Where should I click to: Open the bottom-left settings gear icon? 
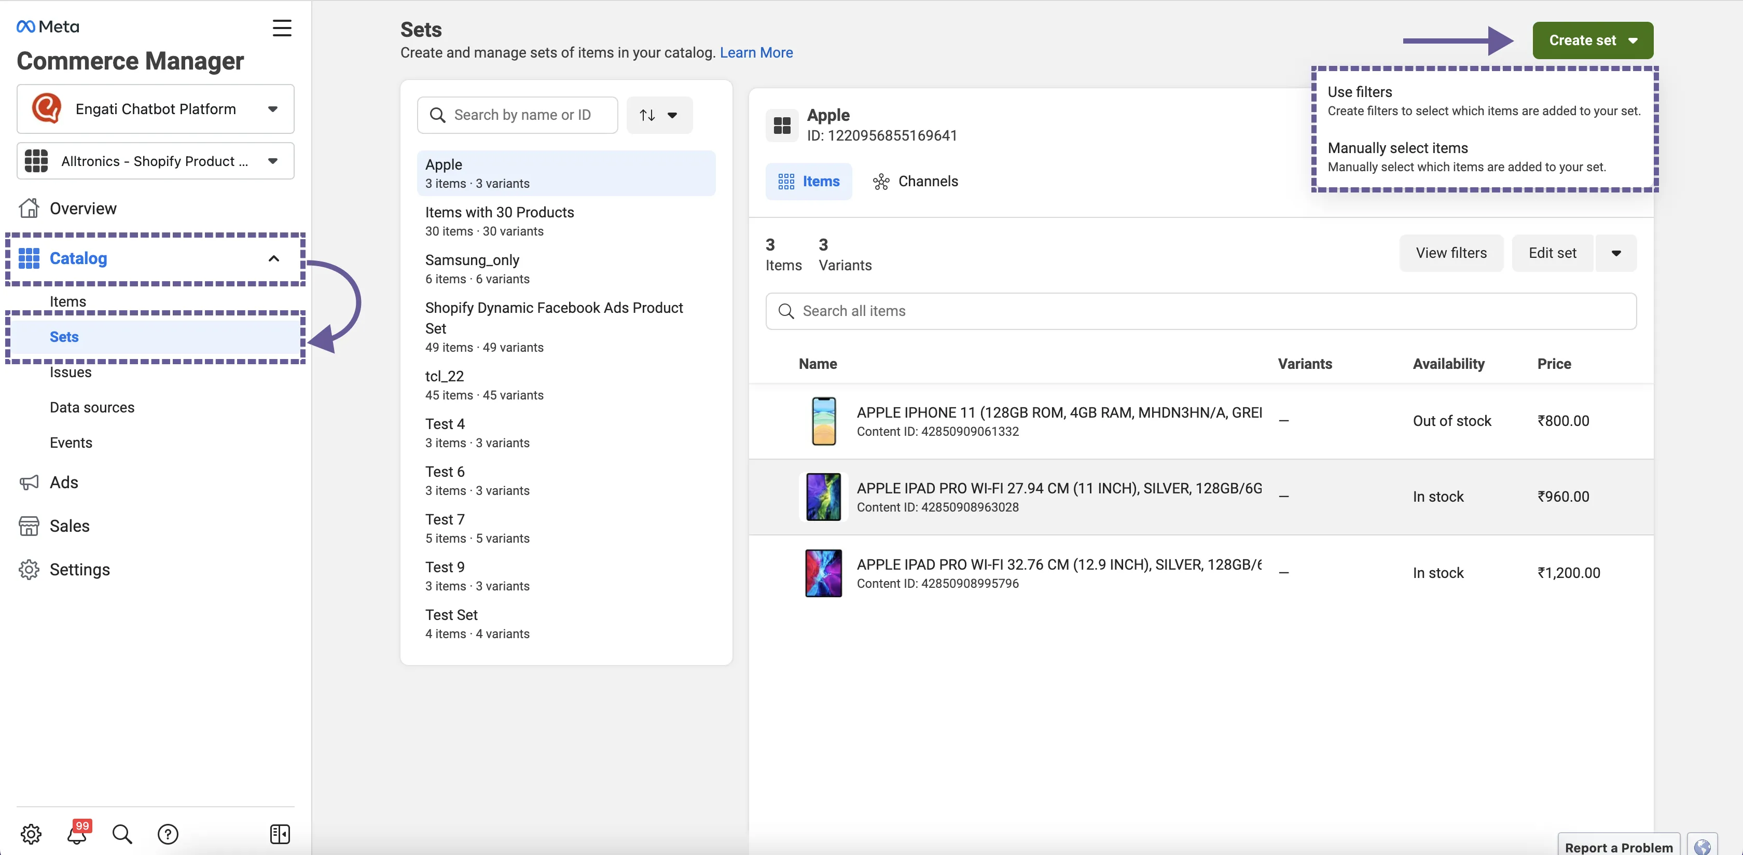[x=31, y=834]
